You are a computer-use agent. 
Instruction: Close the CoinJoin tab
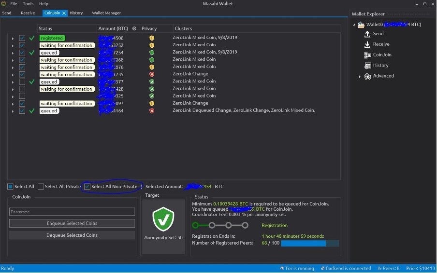pos(64,13)
